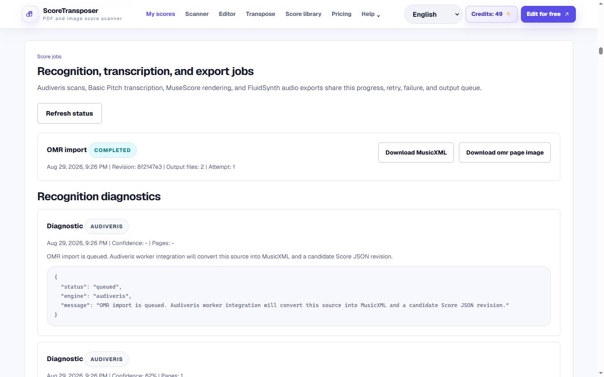Click the Recognition diagnostics heading

(99, 196)
